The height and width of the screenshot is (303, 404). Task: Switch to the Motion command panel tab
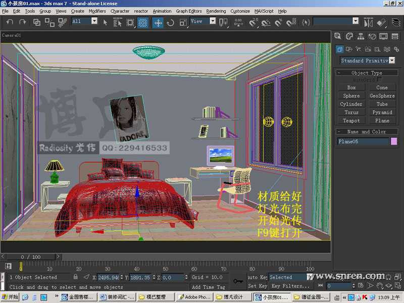372,36
